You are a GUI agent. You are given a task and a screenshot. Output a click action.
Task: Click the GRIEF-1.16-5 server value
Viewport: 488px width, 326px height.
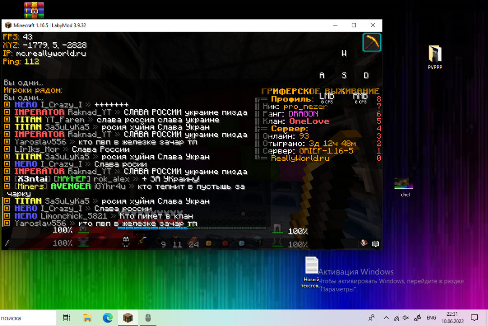click(326, 151)
